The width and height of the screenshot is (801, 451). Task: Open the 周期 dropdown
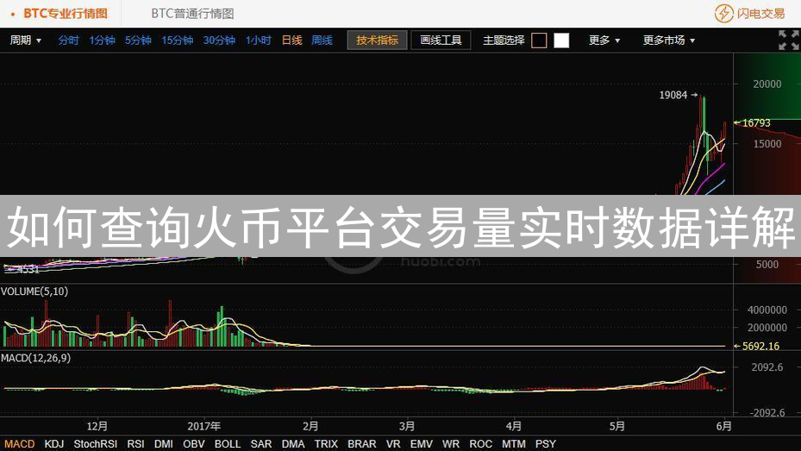click(26, 41)
